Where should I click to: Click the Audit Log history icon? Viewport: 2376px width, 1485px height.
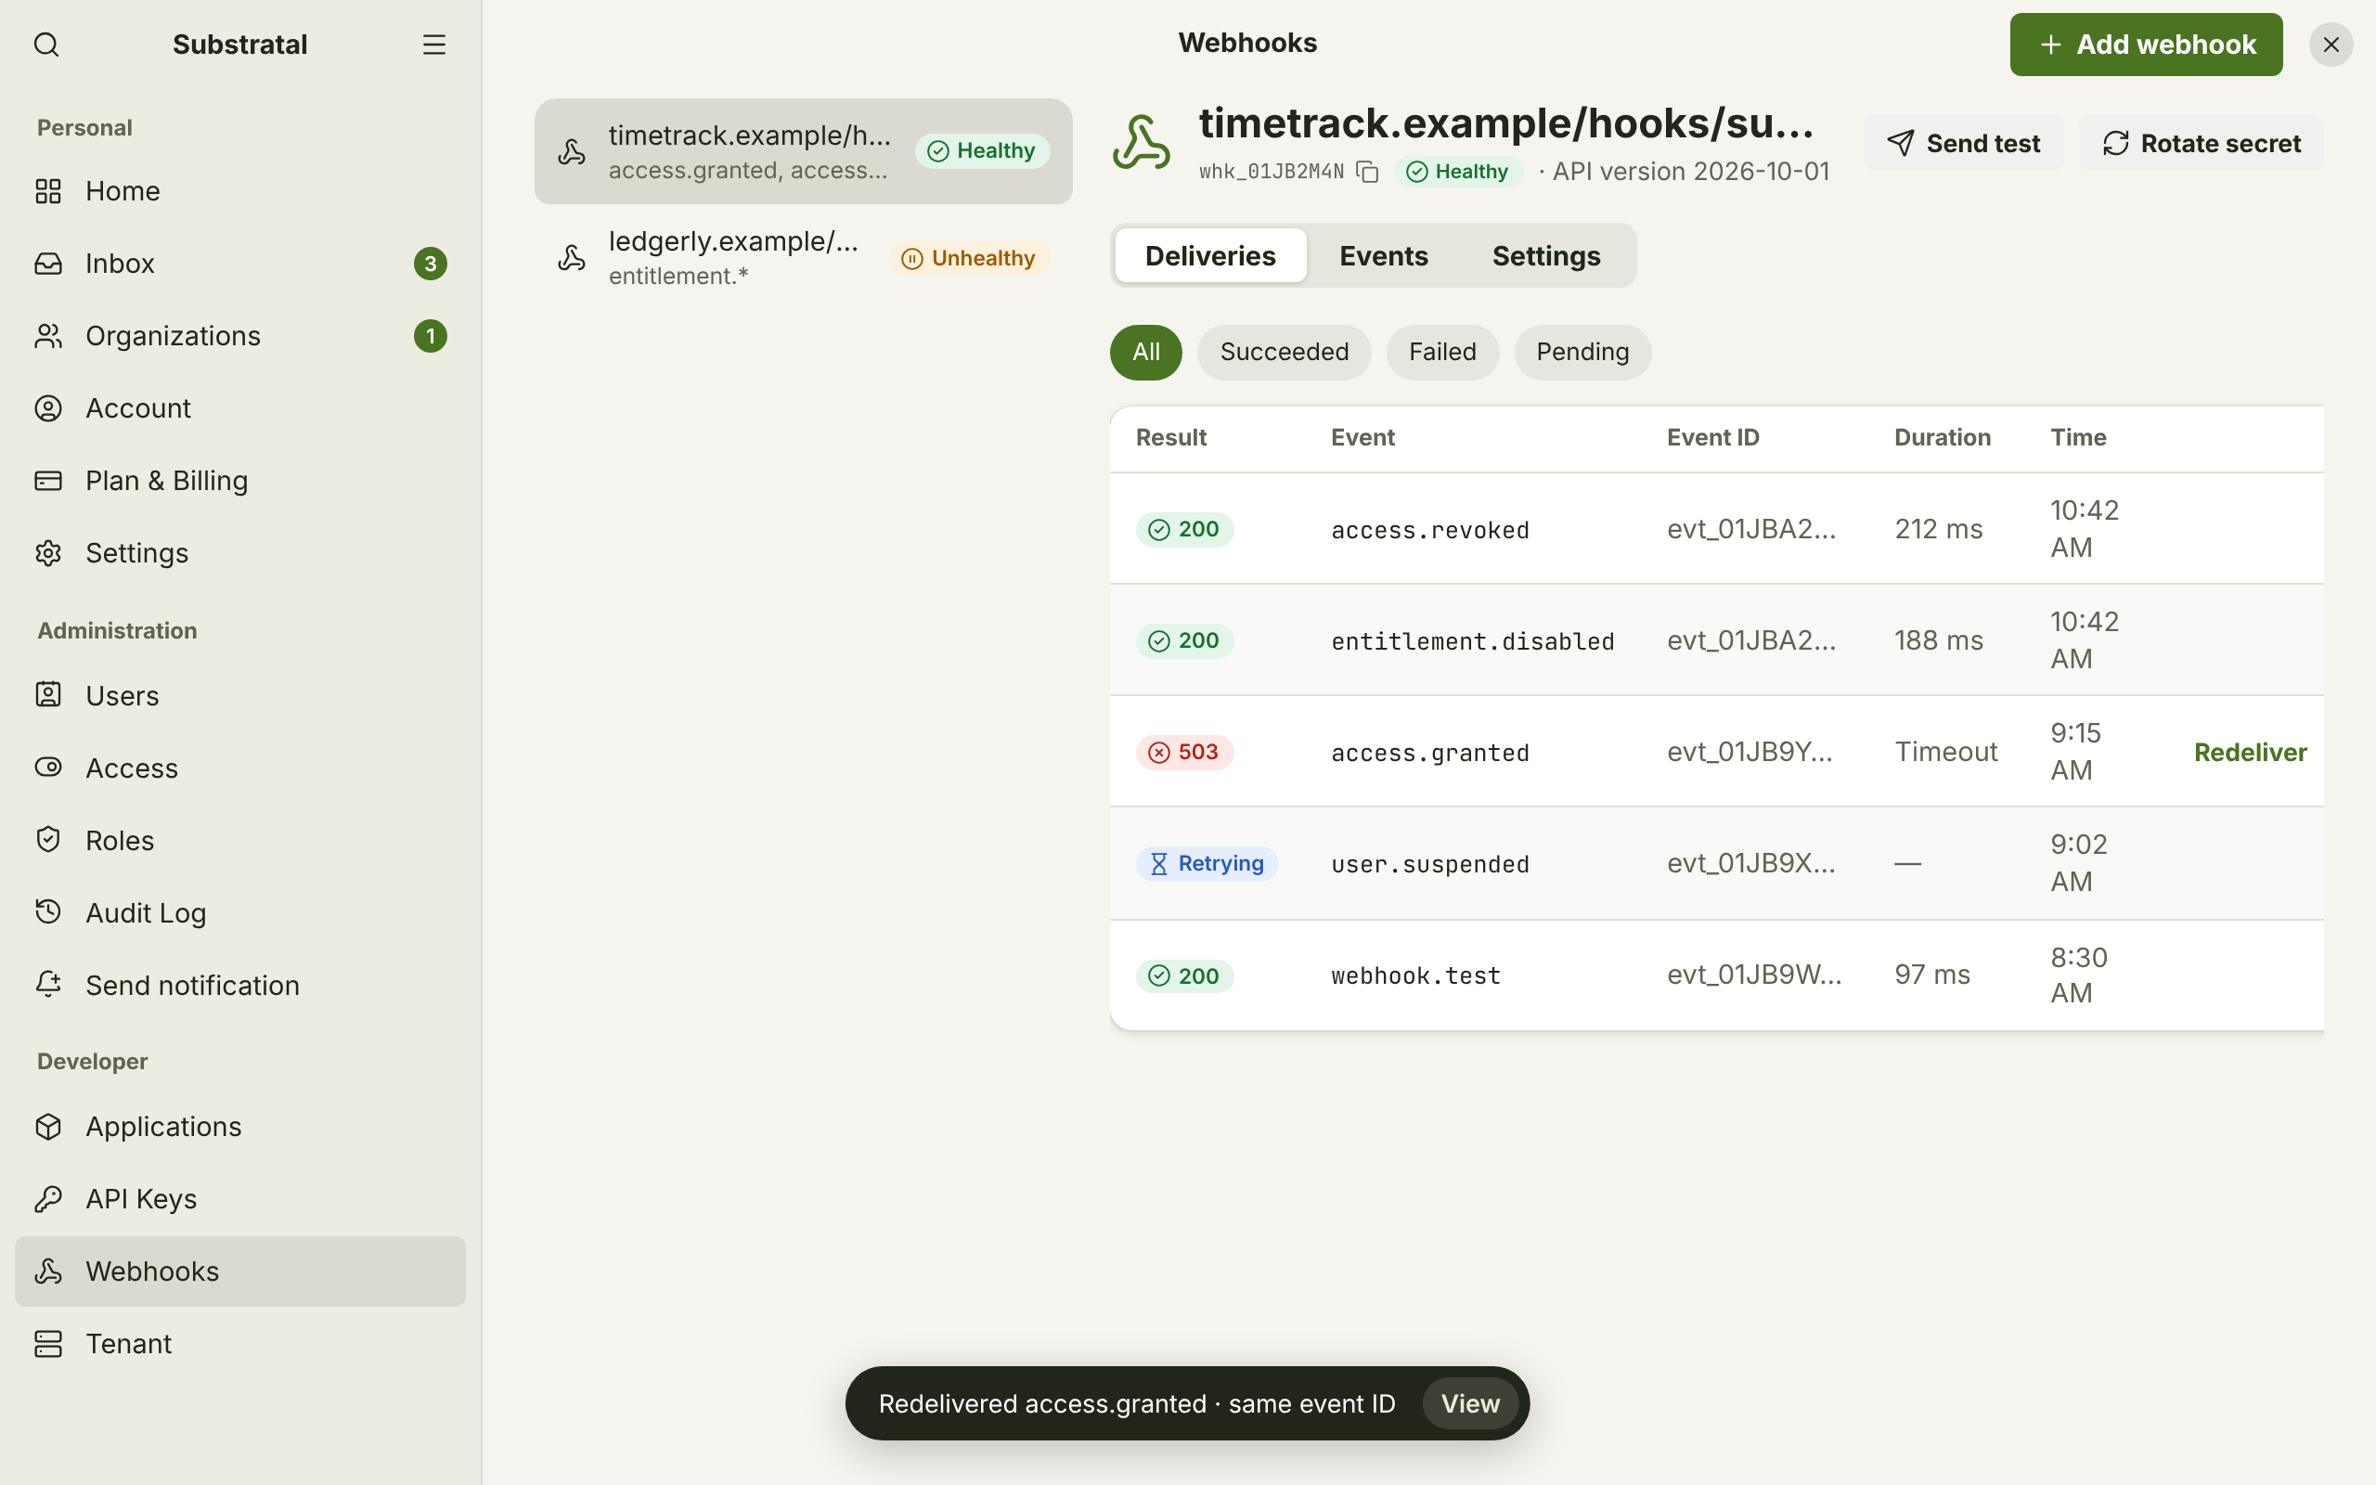pos(48,911)
